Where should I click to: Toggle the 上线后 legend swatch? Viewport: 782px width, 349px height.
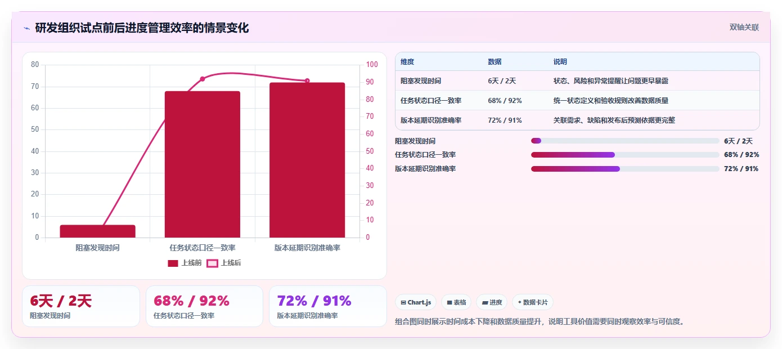coord(212,263)
